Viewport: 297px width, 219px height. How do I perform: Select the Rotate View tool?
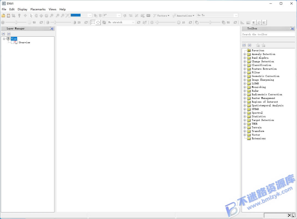point(46,15)
